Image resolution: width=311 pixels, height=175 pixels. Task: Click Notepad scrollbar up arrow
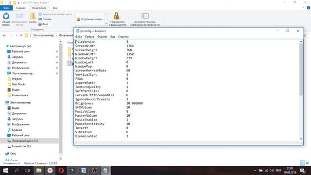(x=301, y=41)
